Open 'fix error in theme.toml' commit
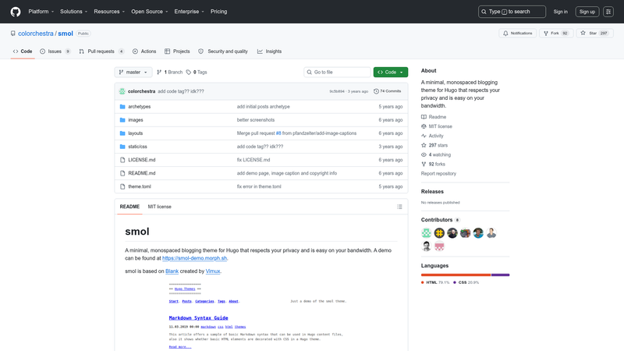Viewport: 624px width, 351px height. (259, 186)
